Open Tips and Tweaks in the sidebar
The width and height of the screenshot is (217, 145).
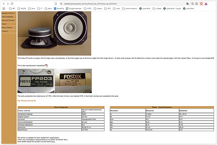[x=9, y=20]
